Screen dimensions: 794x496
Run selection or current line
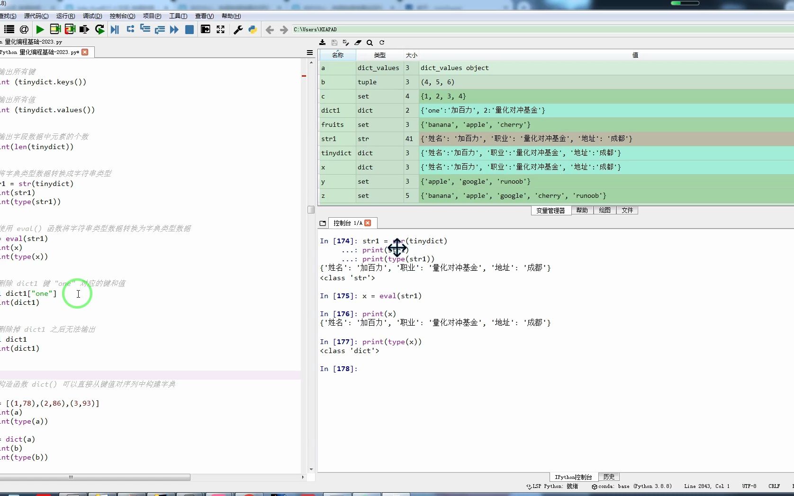[84, 29]
